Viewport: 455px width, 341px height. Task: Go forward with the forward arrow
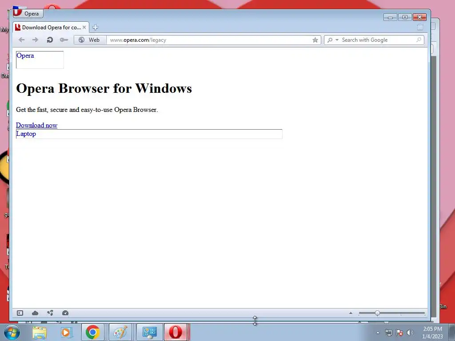[35, 40]
